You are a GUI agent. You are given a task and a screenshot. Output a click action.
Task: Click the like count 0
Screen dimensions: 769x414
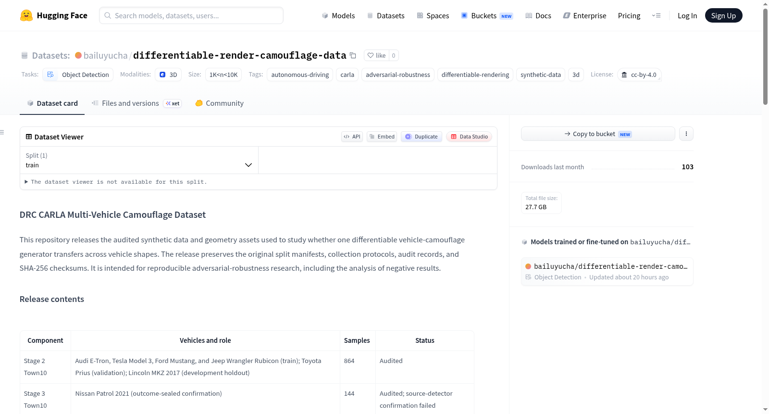pyautogui.click(x=394, y=55)
